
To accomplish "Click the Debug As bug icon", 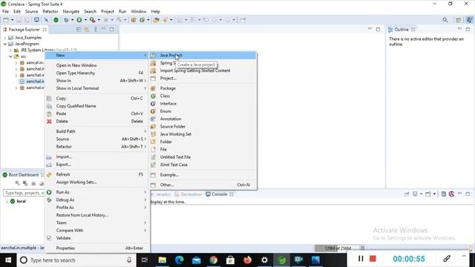I will coord(49,200).
